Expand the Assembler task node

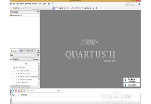(x=16, y=77)
